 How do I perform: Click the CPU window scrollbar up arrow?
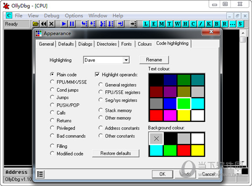coord(243,33)
